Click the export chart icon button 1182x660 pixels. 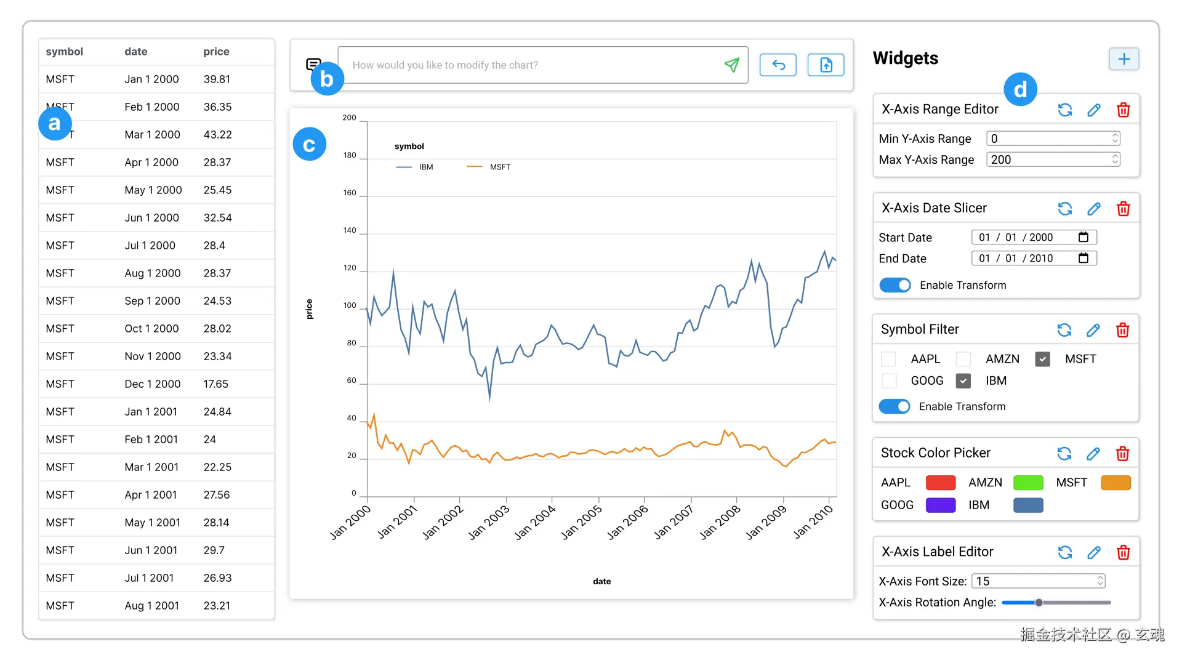(826, 65)
